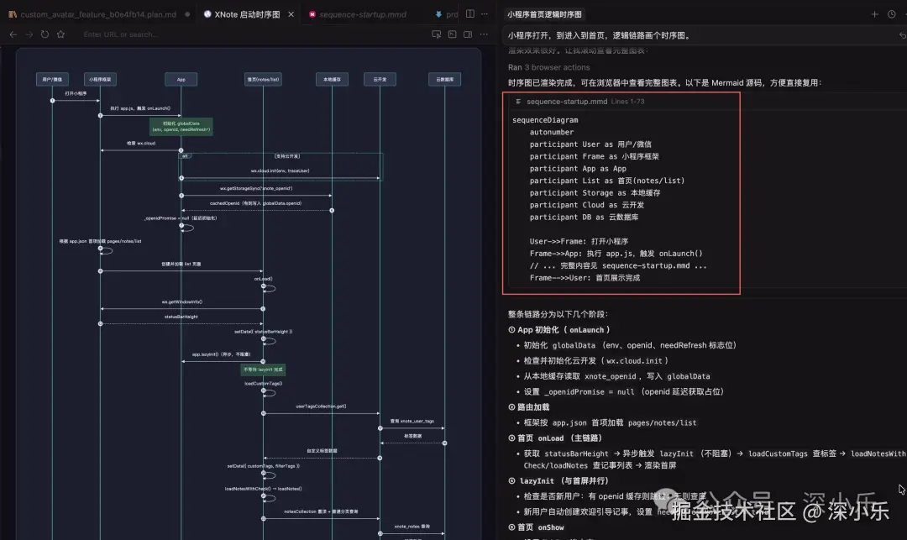This screenshot has height=540, width=907.
Task: Open a new chat with the plus icon
Action: 876,14
